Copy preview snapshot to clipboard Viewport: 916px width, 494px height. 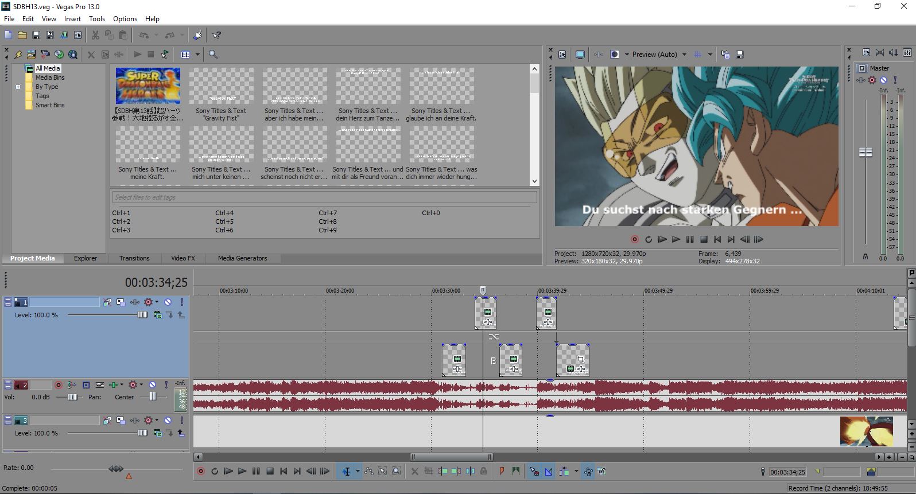pos(725,55)
